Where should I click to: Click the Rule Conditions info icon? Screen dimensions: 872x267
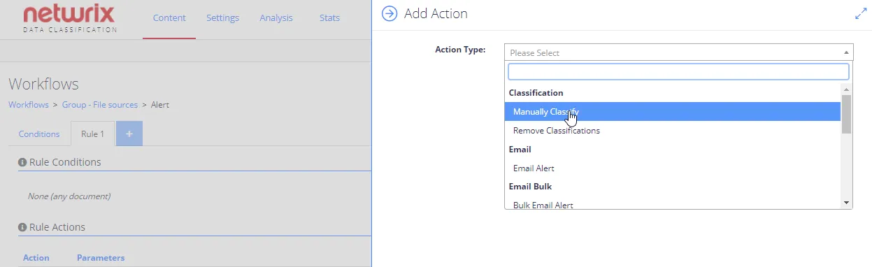coord(22,162)
